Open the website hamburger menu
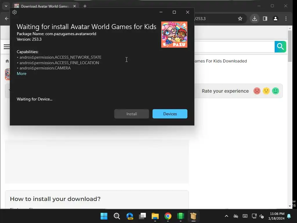The image size is (297, 223). coord(7,47)
